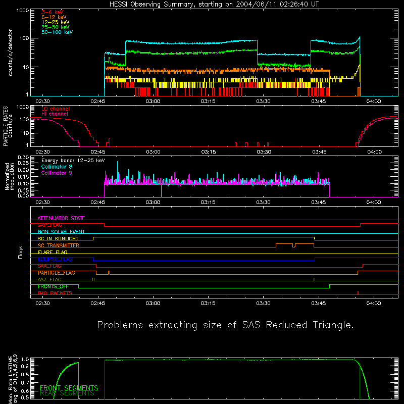
Task: Click the yellow 12-25 keV legend entry
Action: pos(55,22)
